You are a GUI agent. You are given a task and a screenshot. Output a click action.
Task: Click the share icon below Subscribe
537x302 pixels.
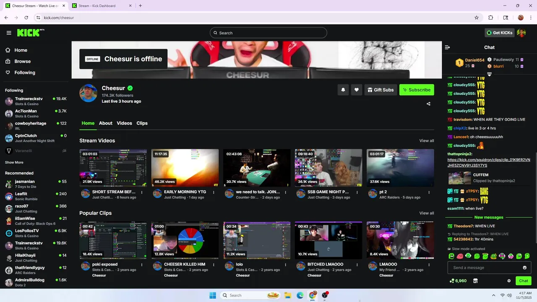[x=428, y=104]
